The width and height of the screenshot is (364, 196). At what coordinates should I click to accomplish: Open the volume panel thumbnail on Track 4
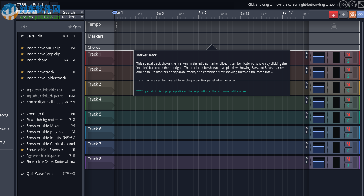click(x=319, y=102)
